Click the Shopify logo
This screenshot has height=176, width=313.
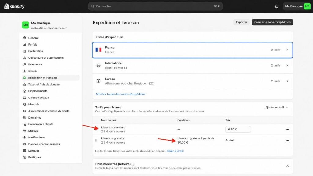(x=14, y=6)
